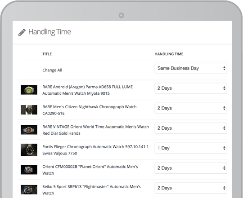Open handling time dropdown for Citizen Nighthawk
The height and width of the screenshot is (198, 243).
click(x=191, y=108)
